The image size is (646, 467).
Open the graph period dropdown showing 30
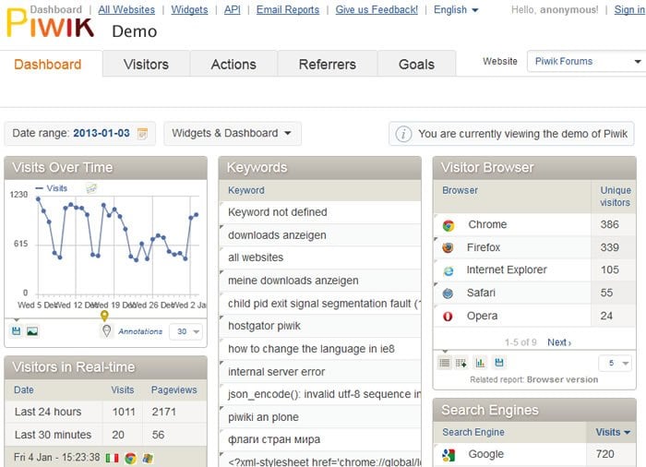[x=186, y=331]
